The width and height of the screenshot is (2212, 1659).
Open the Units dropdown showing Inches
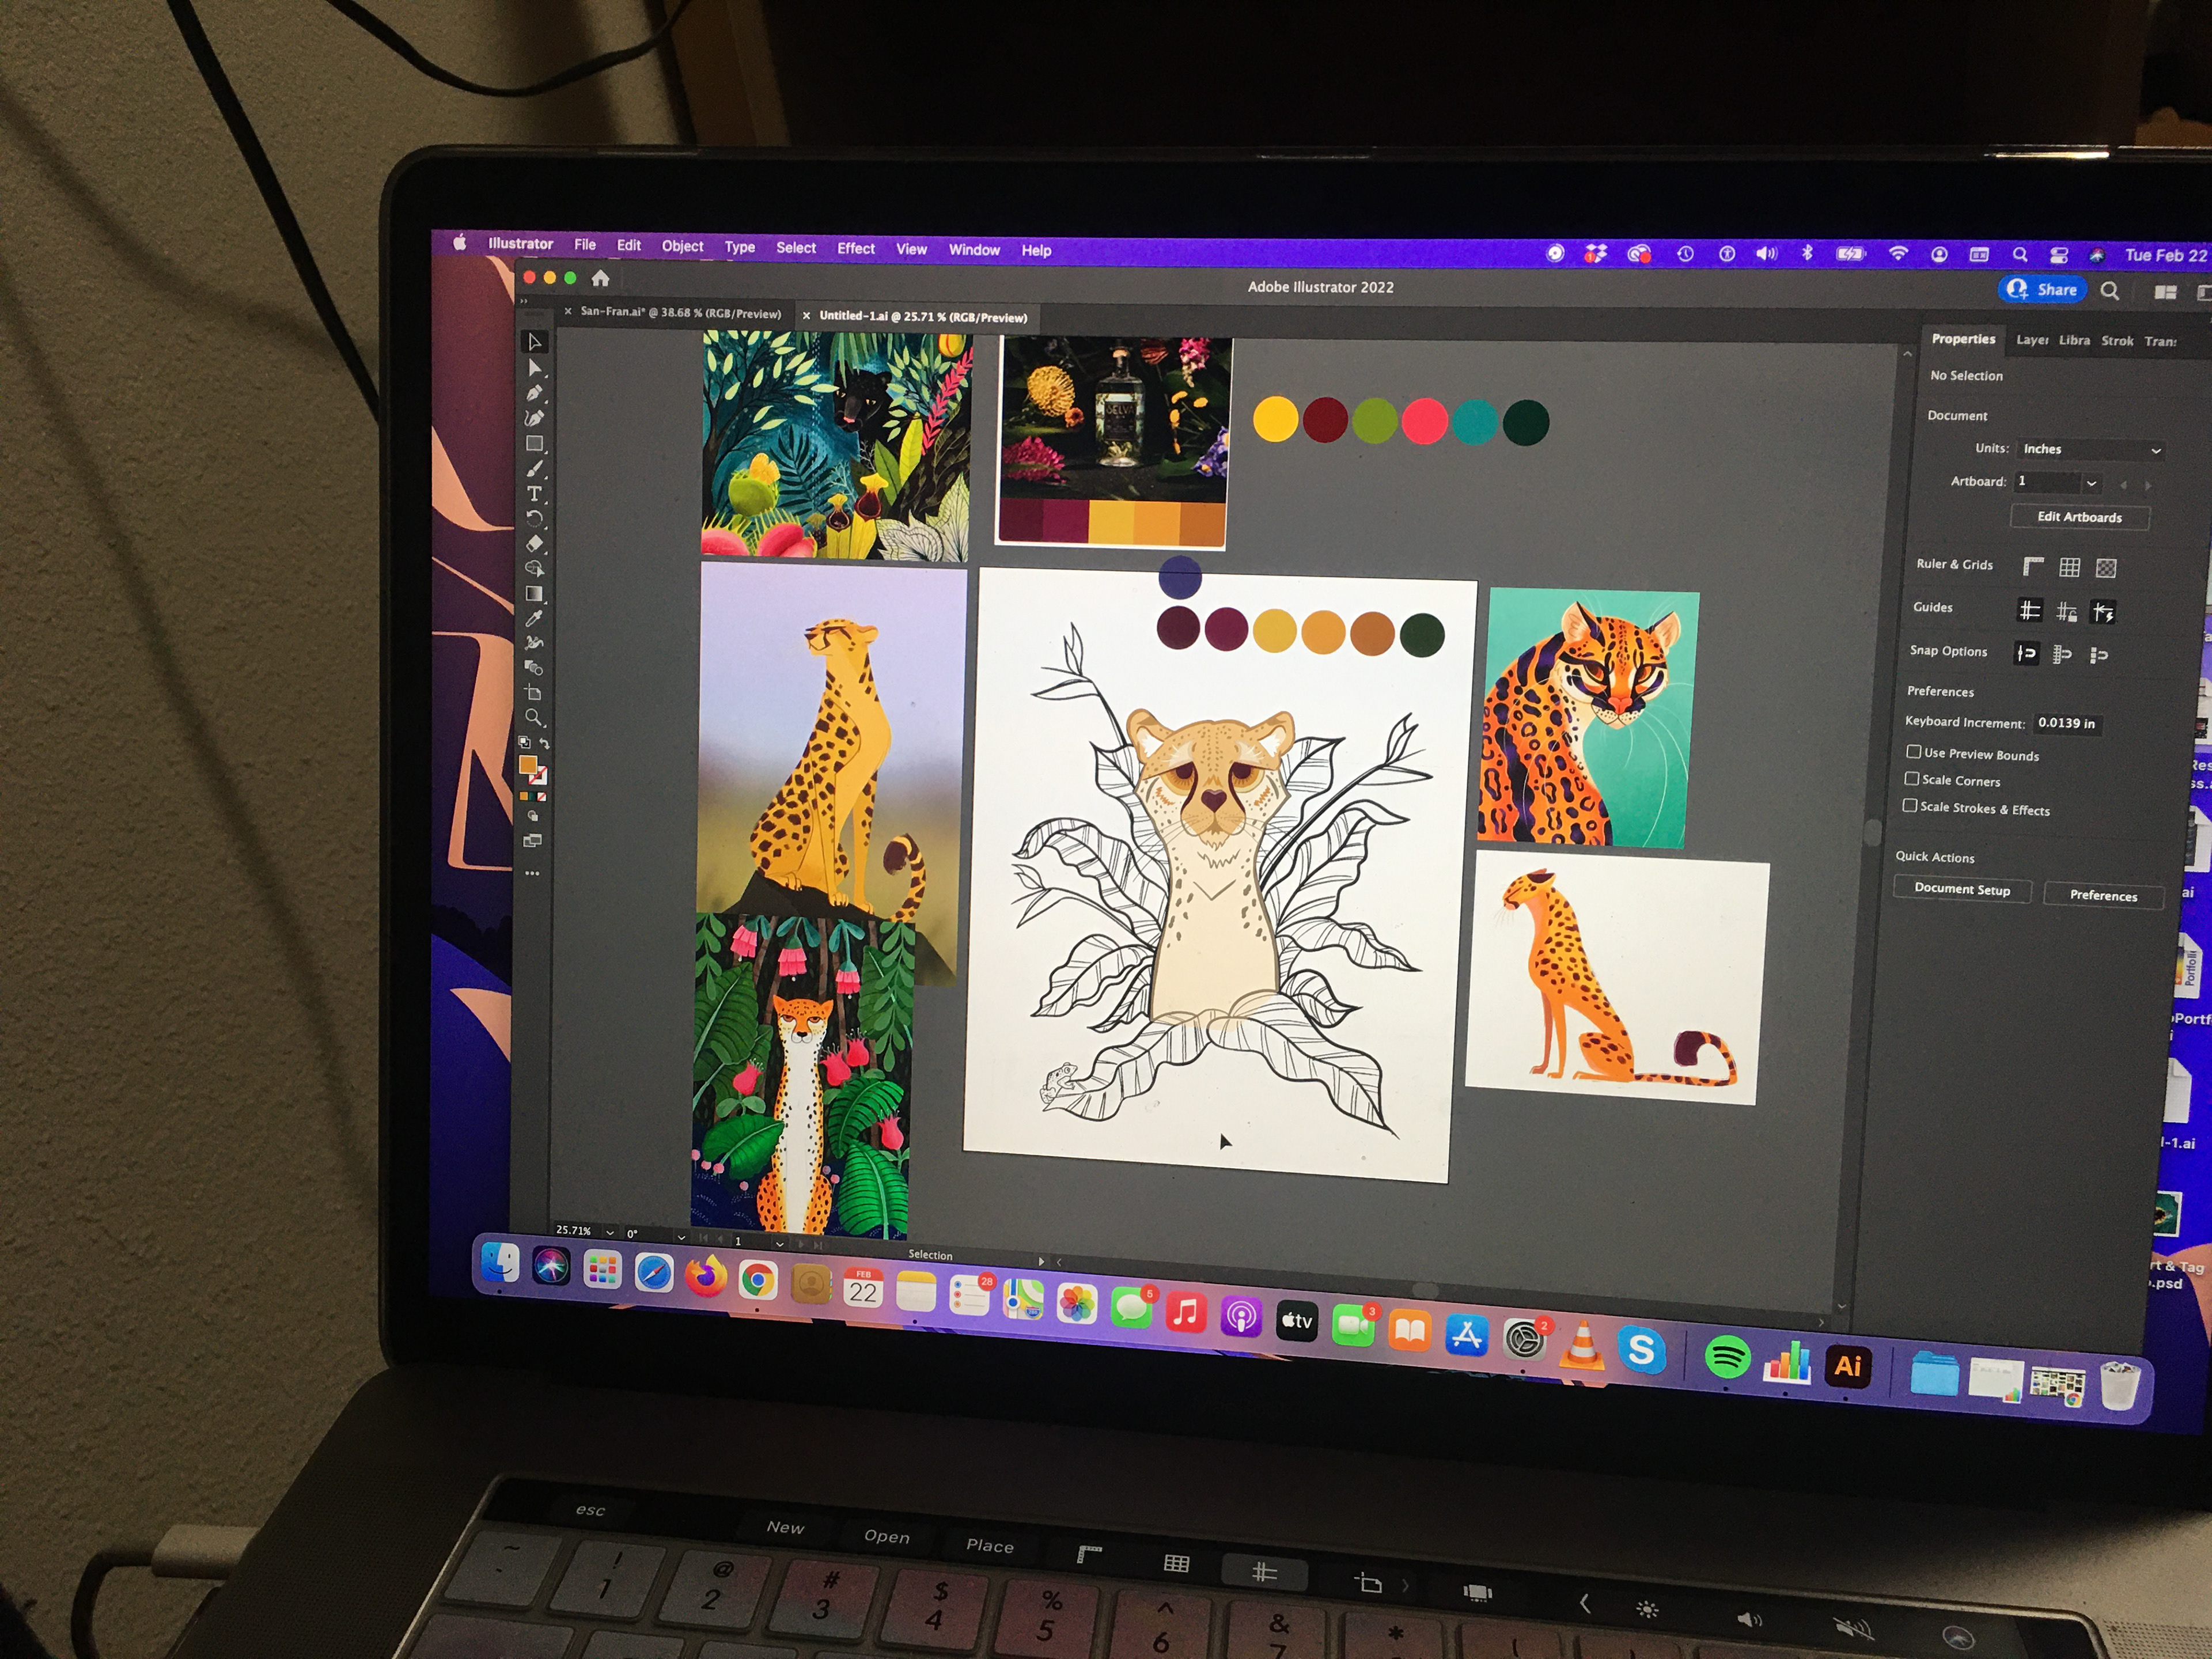(x=2090, y=450)
